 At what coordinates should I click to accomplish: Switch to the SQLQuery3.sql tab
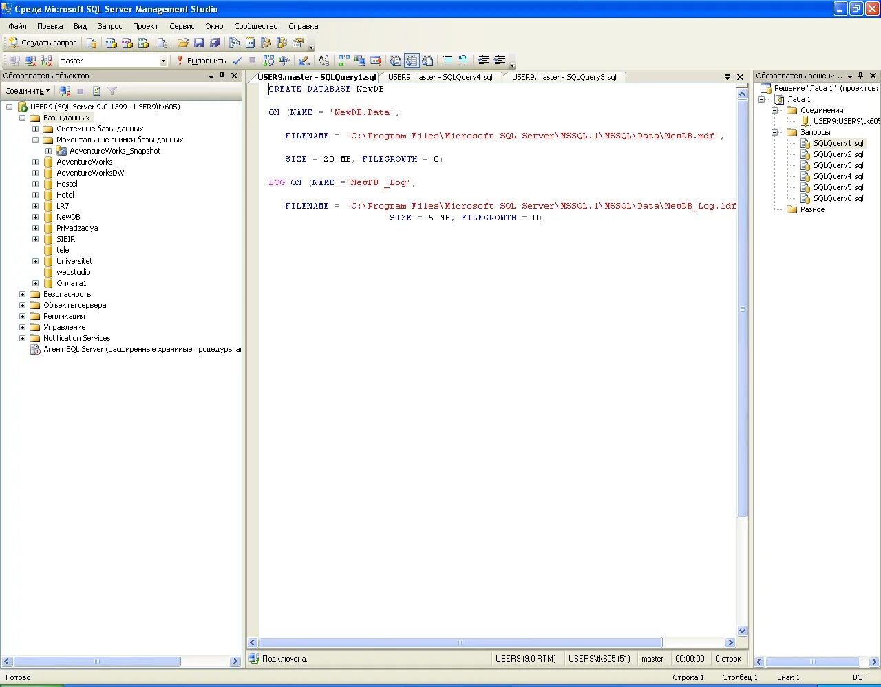point(564,77)
